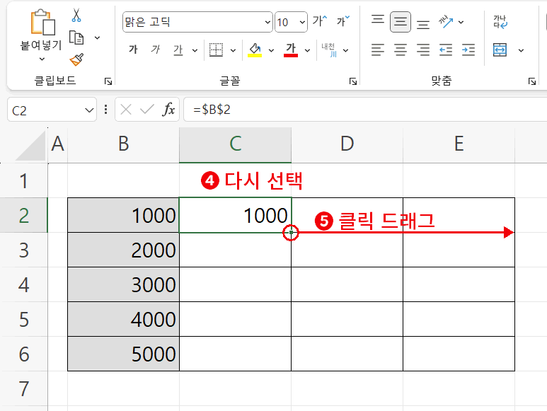Image resolution: width=547 pixels, height=411 pixels.
Task: Apply yellow fill color bucket
Action: [255, 50]
